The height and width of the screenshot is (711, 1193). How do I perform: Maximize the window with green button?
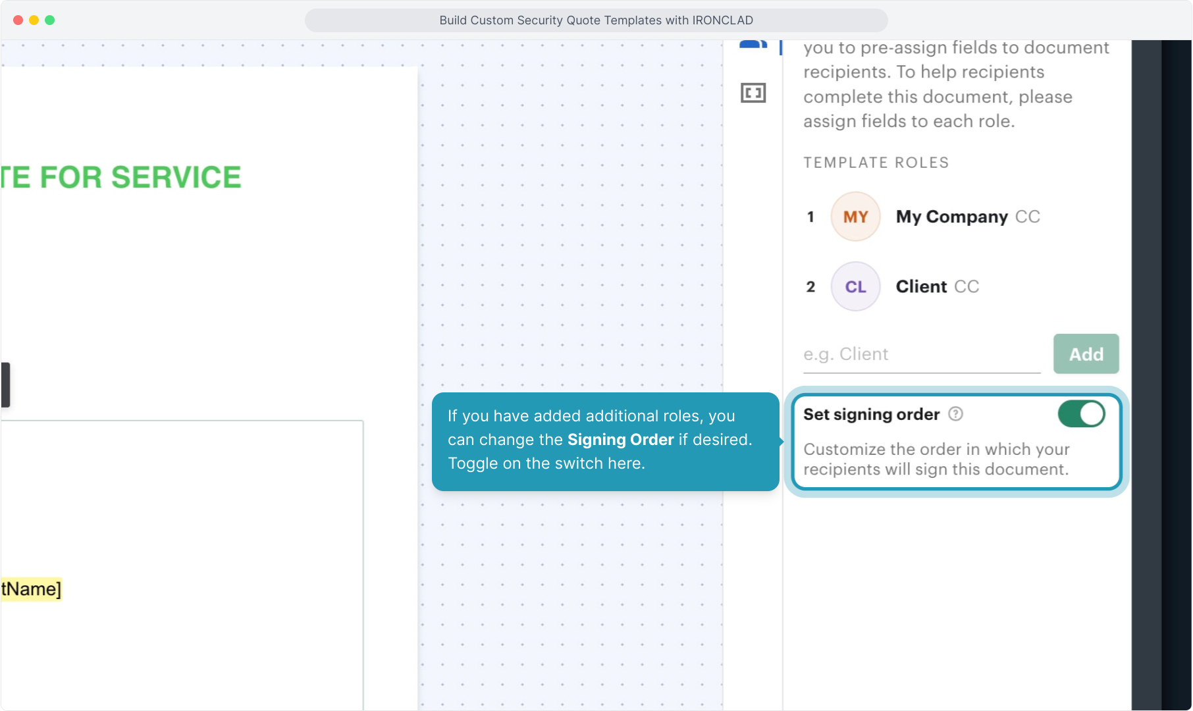(49, 20)
